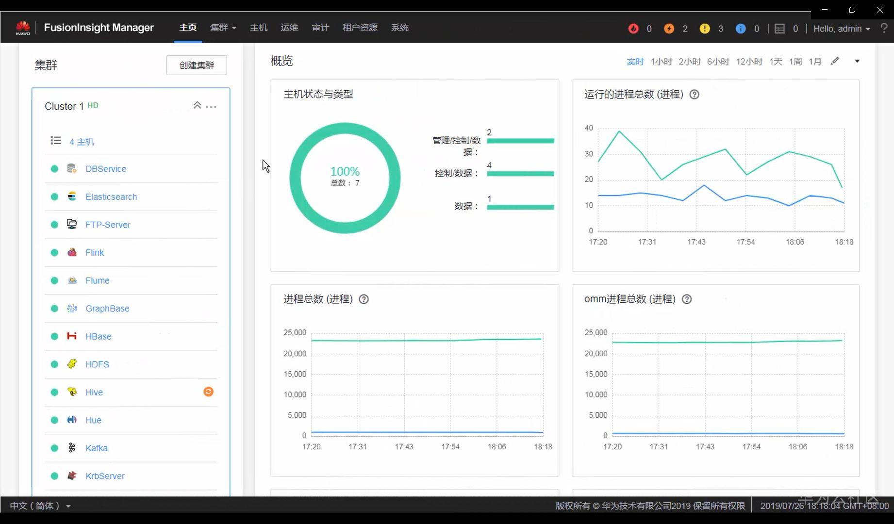Open the KrbServer service link
Image resolution: width=894 pixels, height=524 pixels.
pos(105,476)
